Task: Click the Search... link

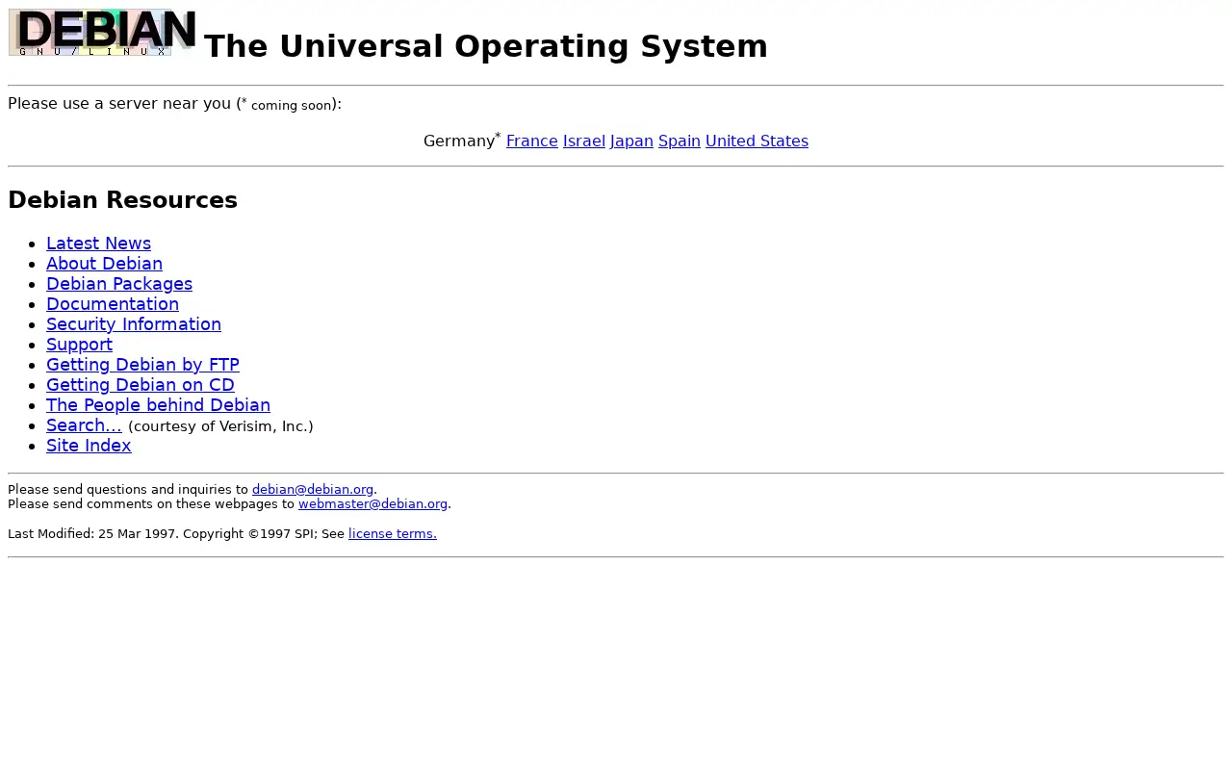Action: [84, 426]
